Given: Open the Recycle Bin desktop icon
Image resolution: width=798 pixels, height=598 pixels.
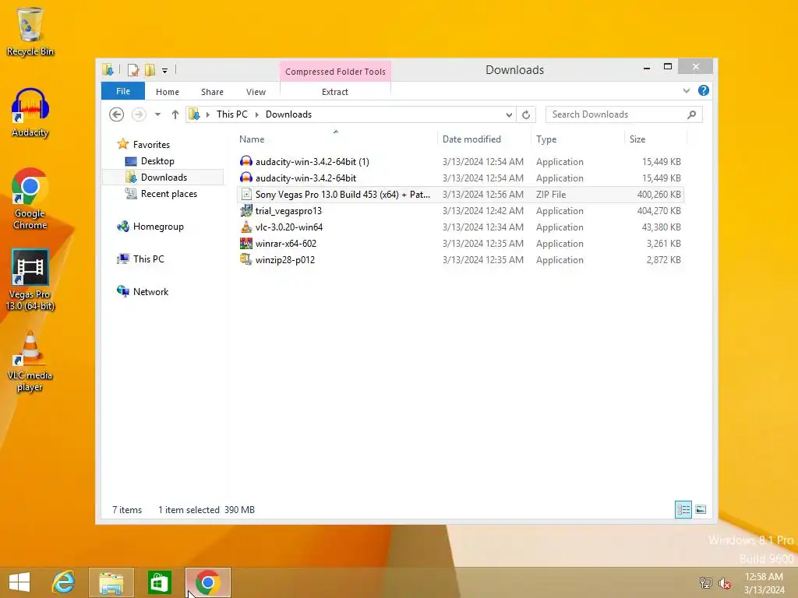Looking at the screenshot, I should [x=30, y=31].
